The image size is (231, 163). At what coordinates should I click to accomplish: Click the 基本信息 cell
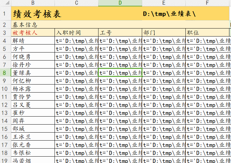click(25, 25)
